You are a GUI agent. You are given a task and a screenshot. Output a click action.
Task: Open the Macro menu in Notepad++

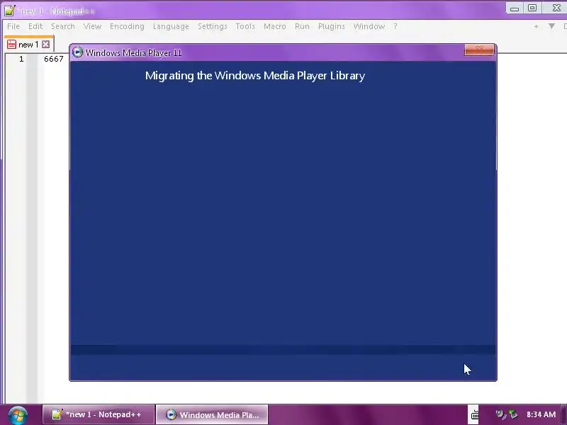(x=275, y=26)
